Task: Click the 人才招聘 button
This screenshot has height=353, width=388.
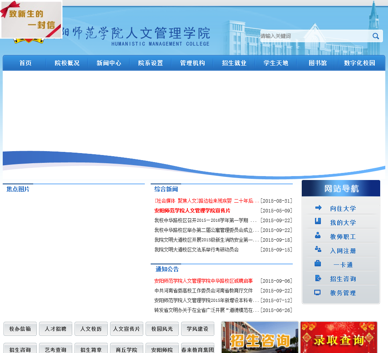Action: pyautogui.click(x=55, y=329)
